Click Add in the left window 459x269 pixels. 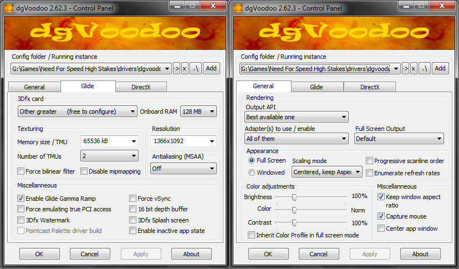[211, 69]
